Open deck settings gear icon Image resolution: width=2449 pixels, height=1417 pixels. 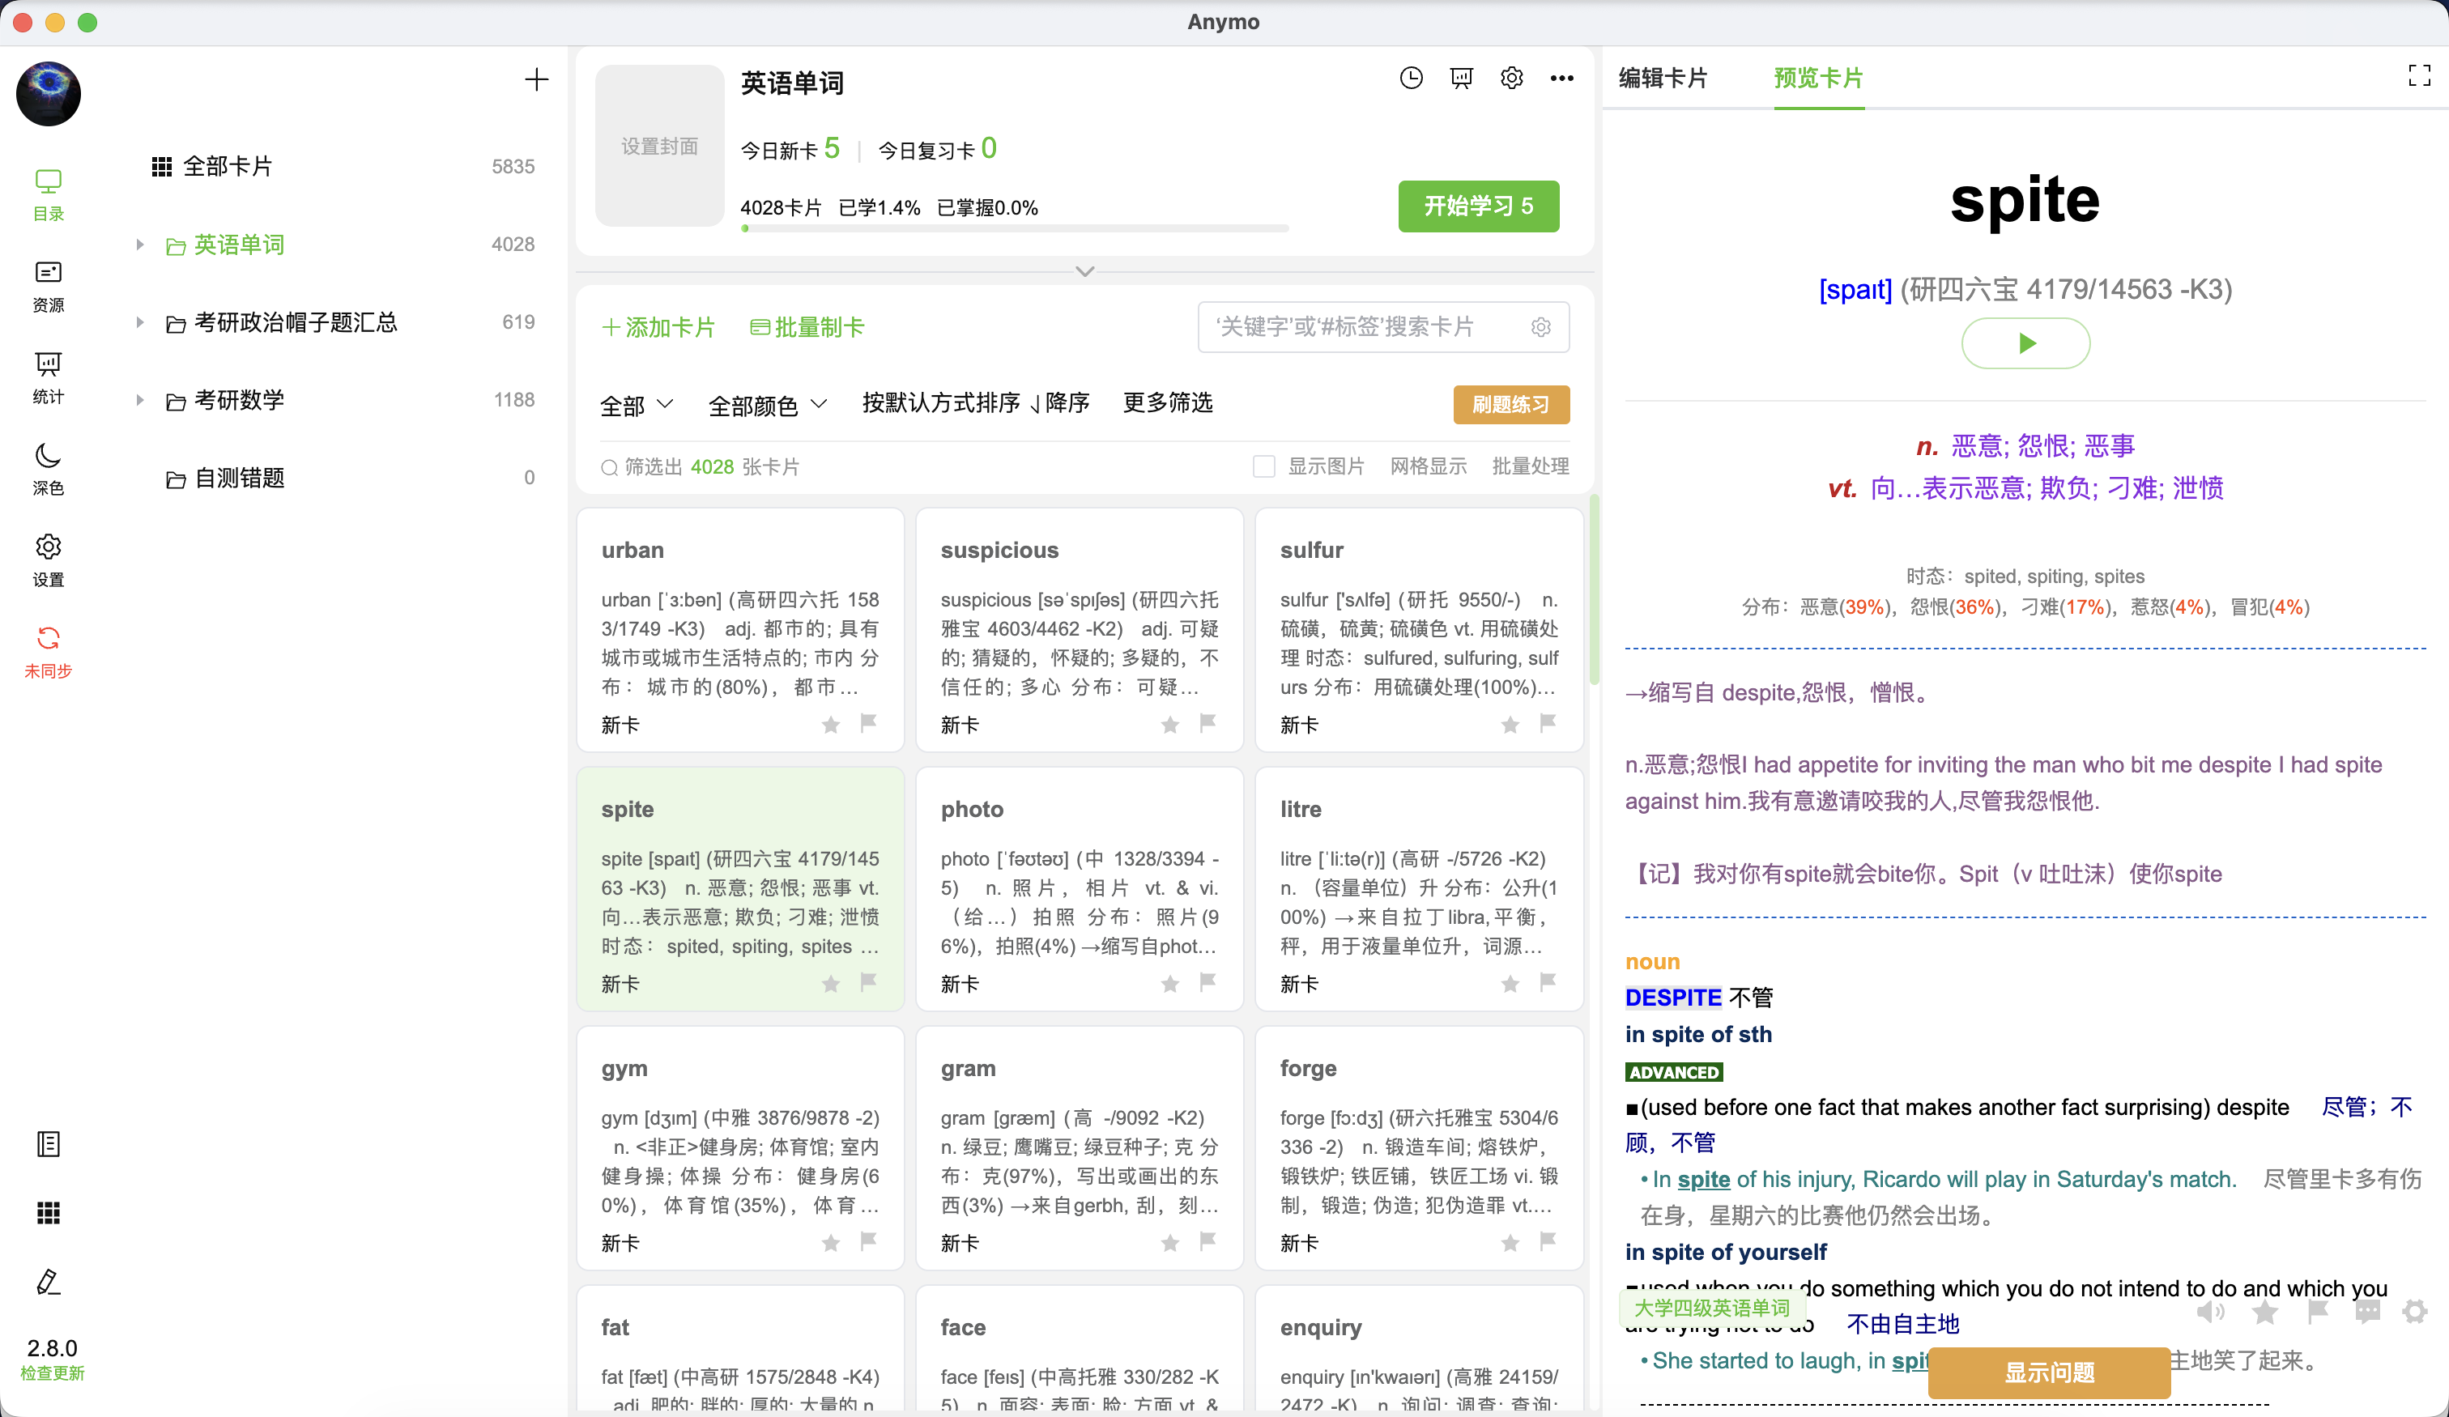1511,78
